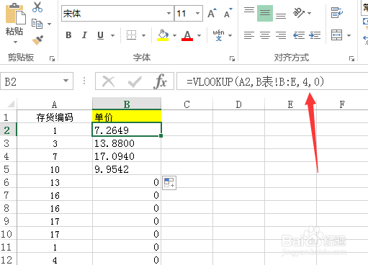Click the yellow 单价 header cell
This screenshot has height=265, width=368.
pos(127,117)
